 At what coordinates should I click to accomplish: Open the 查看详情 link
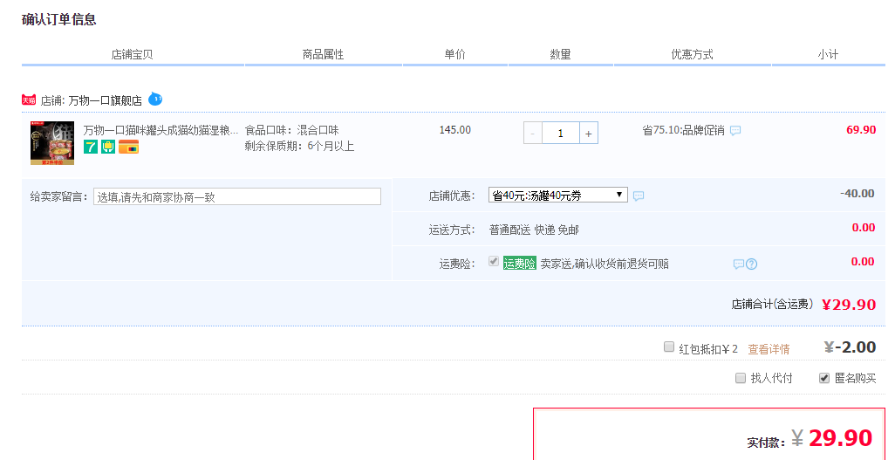[769, 349]
